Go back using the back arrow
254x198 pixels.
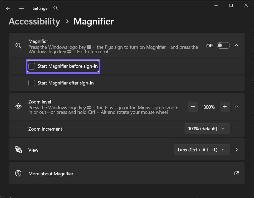8,8
